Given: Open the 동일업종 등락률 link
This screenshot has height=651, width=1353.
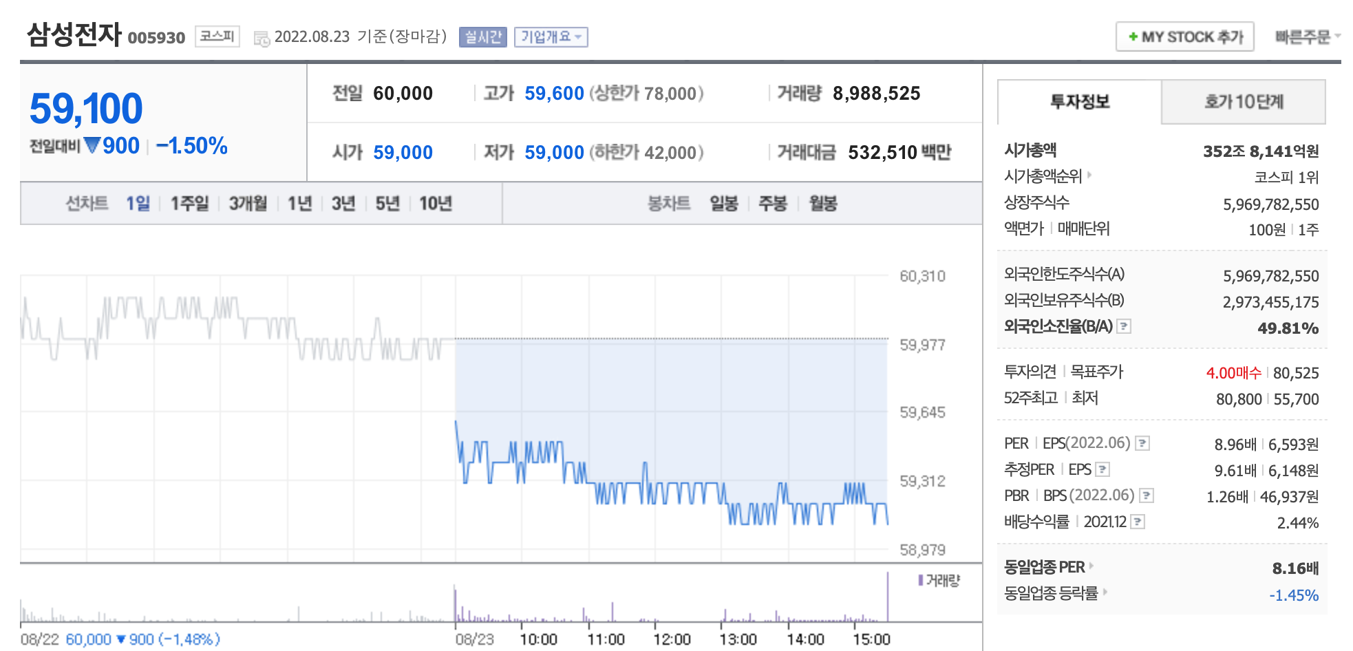Looking at the screenshot, I should [1055, 593].
